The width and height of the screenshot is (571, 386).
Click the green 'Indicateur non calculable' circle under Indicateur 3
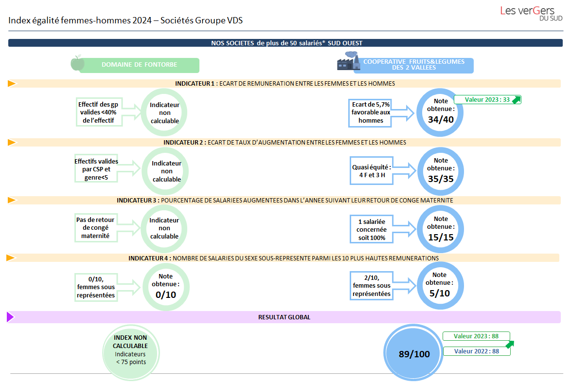pos(164,229)
